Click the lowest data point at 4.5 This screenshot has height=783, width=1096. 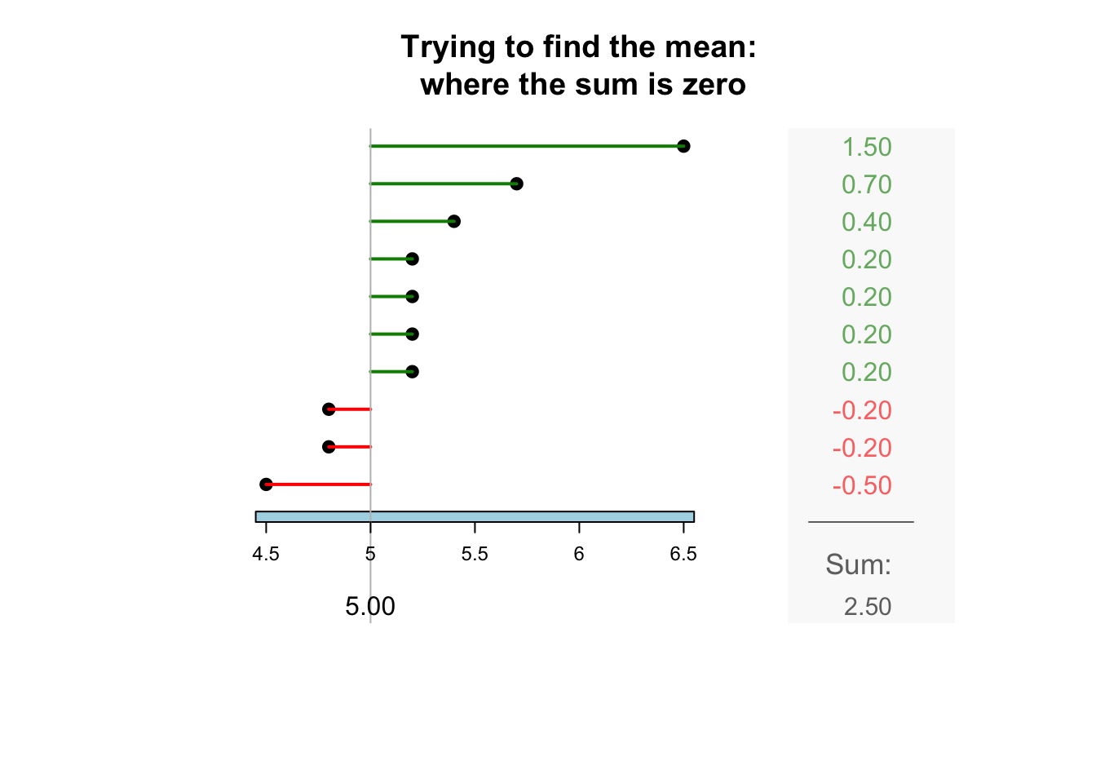click(266, 484)
